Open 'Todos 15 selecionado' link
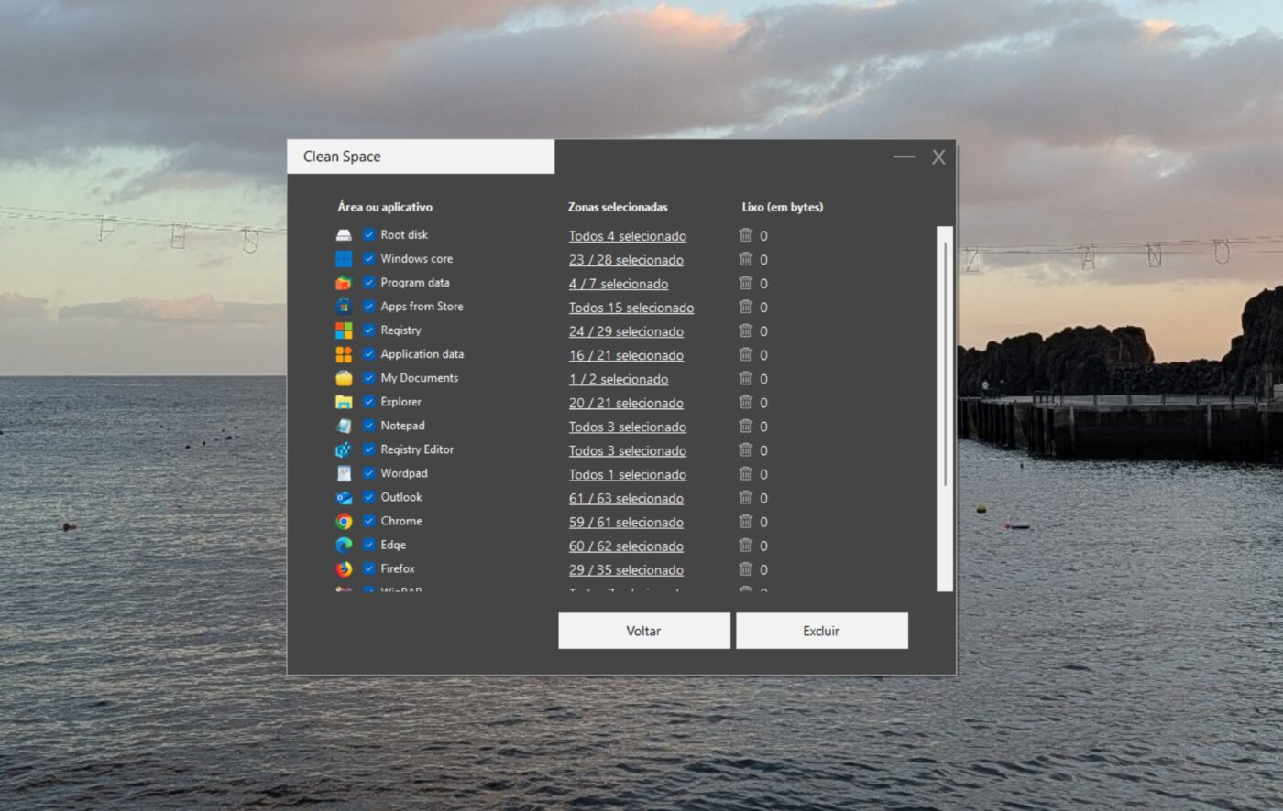 tap(631, 308)
